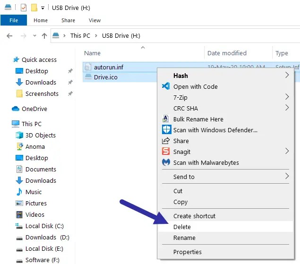Viewport: 300px width, 264px height.
Task: Click the Properties checkmark icon in title bar
Action: (x=24, y=8)
